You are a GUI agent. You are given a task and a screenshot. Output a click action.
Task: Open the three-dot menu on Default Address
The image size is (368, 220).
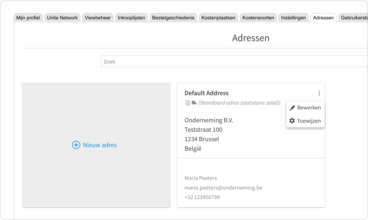point(319,93)
